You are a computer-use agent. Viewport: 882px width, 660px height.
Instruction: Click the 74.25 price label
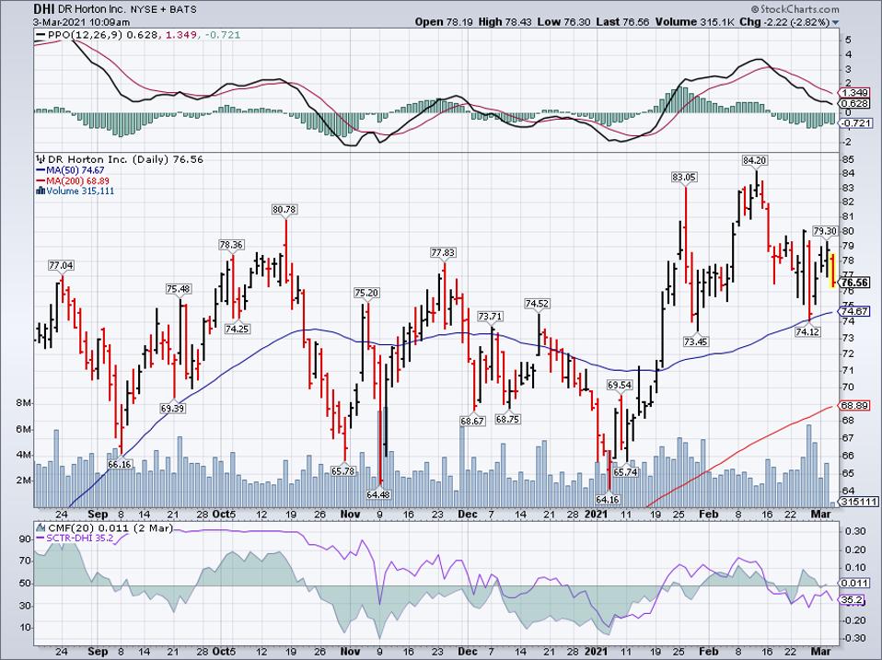[x=237, y=329]
